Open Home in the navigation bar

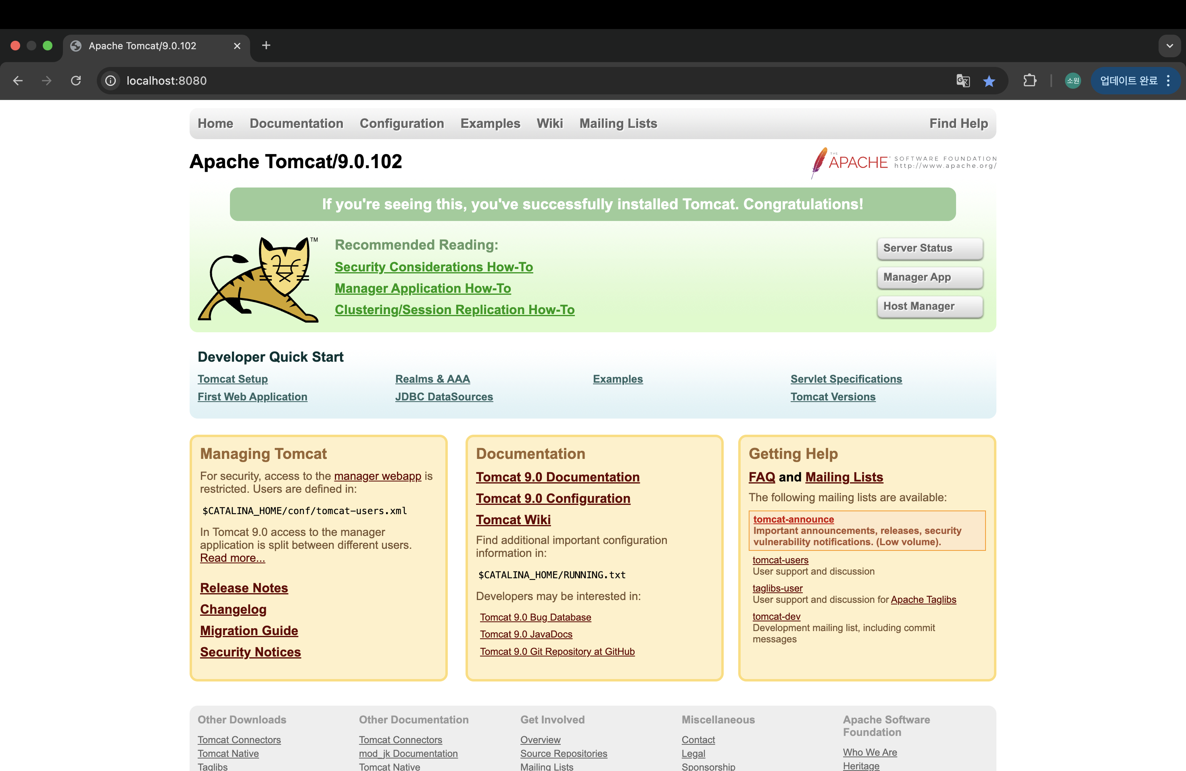click(215, 123)
